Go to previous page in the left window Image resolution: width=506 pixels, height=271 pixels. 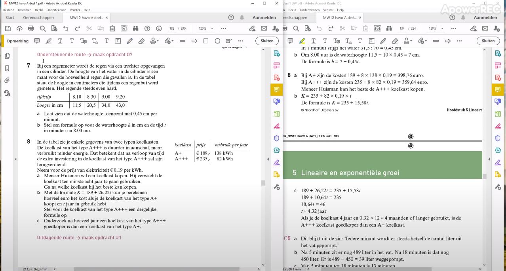tap(147, 28)
